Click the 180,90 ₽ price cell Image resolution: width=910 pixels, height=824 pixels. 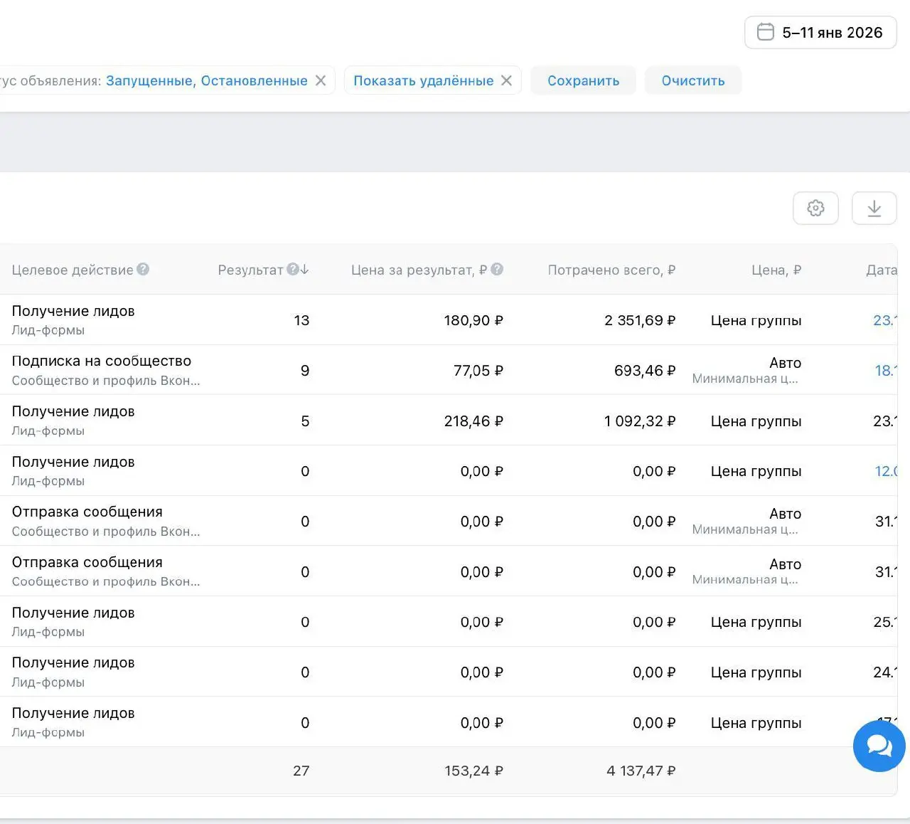coord(473,321)
